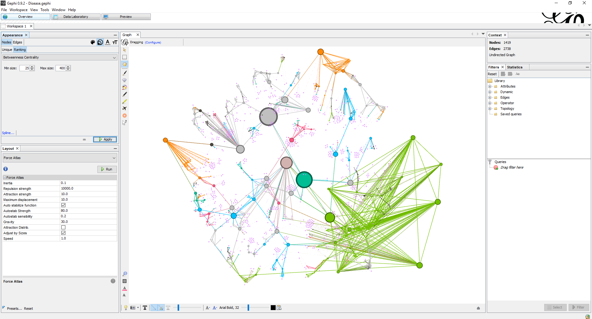Select the Rectangle selection tool
This screenshot has height=319, width=592.
(125, 57)
